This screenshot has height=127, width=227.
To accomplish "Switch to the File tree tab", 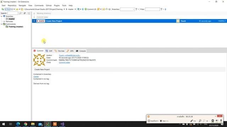I will coord(59,51).
